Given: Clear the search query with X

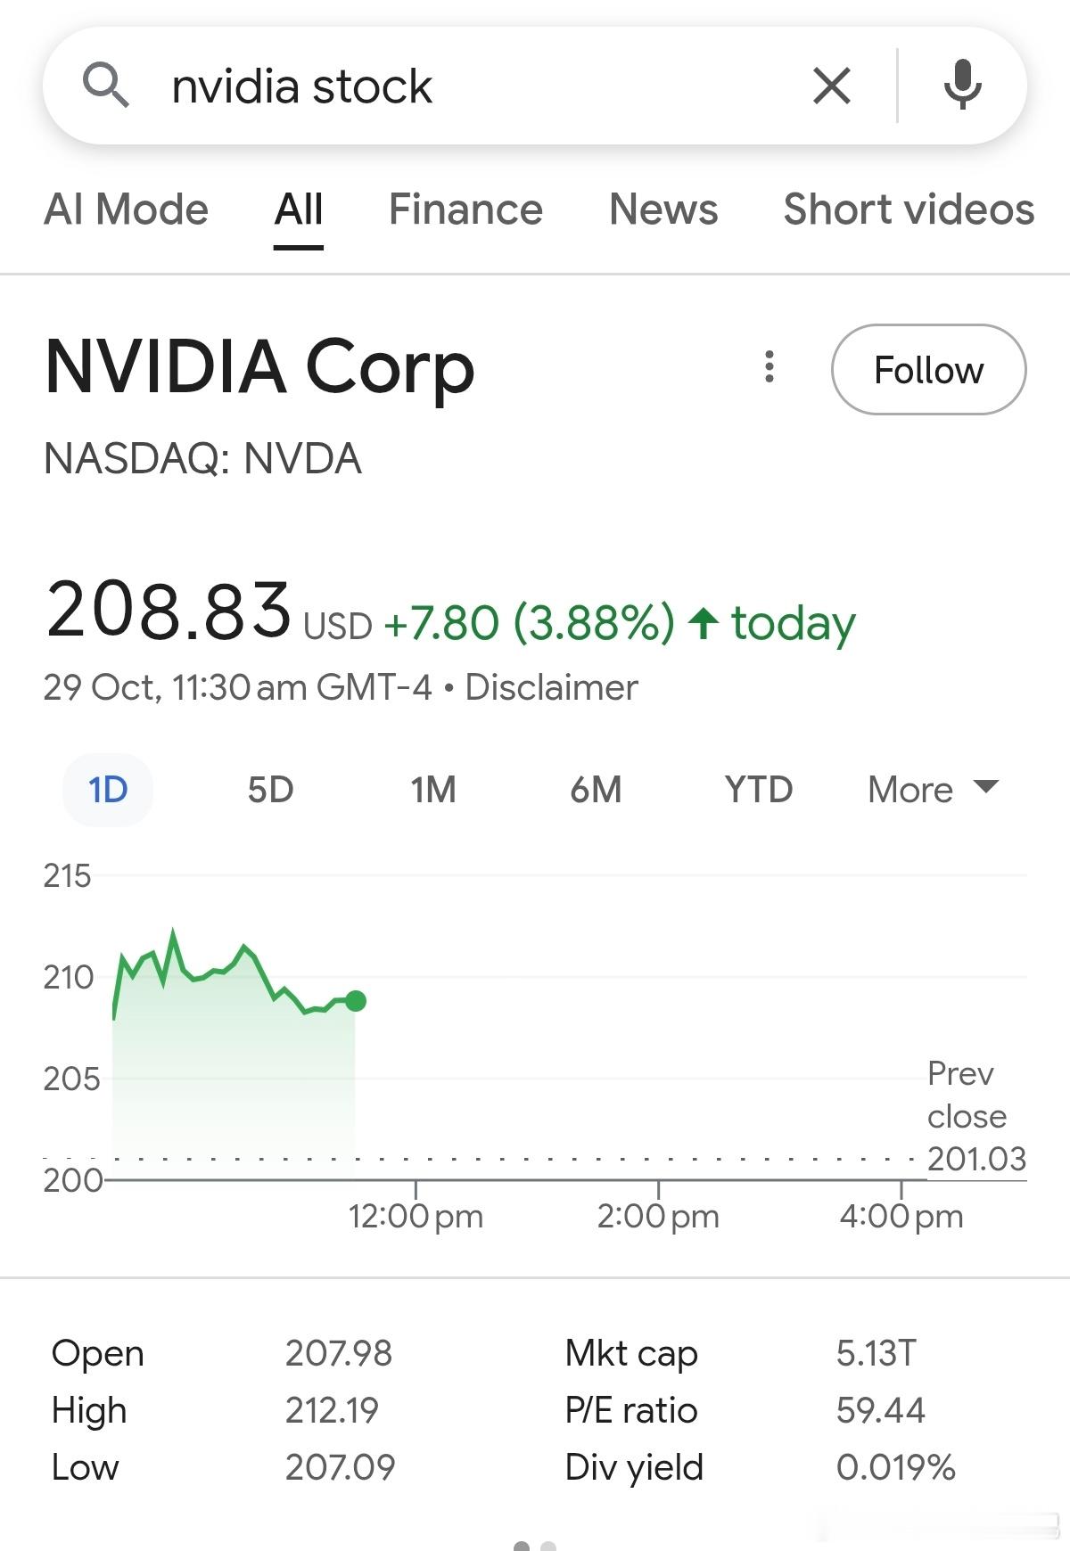Looking at the screenshot, I should (832, 86).
